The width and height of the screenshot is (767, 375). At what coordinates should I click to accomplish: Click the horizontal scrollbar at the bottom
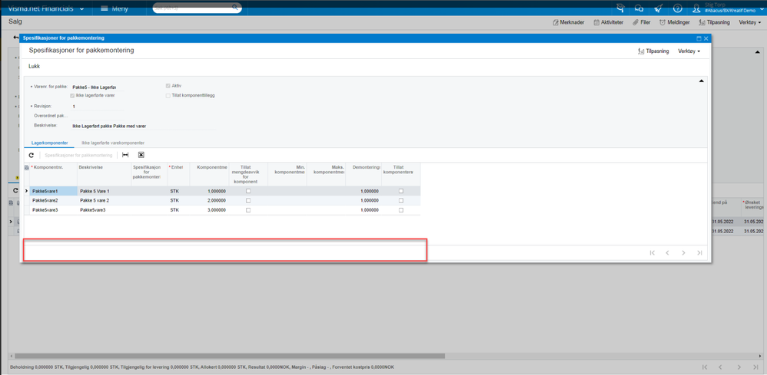230,356
